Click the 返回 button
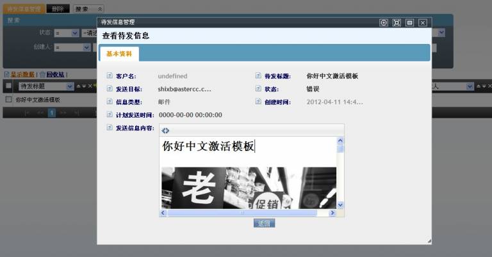The width and height of the screenshot is (492, 257). [x=264, y=224]
